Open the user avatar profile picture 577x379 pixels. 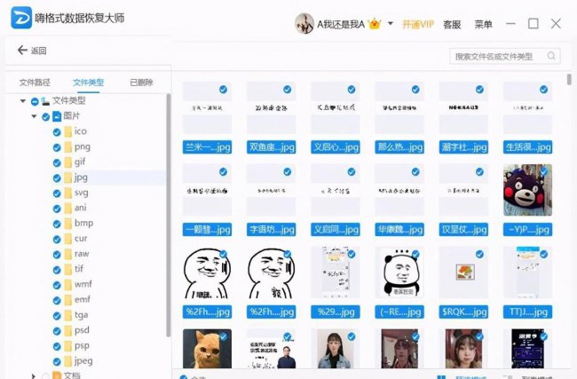click(x=304, y=24)
